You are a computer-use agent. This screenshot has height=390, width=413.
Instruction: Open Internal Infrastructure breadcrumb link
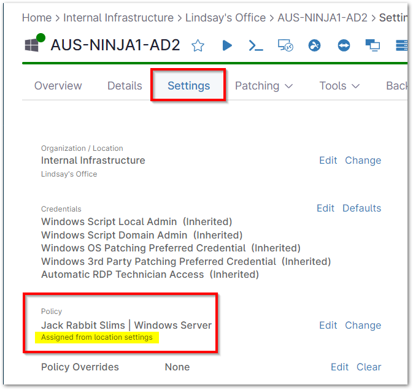(118, 18)
